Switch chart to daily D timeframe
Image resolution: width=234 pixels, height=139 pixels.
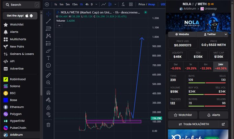pyautogui.click(x=92, y=4)
